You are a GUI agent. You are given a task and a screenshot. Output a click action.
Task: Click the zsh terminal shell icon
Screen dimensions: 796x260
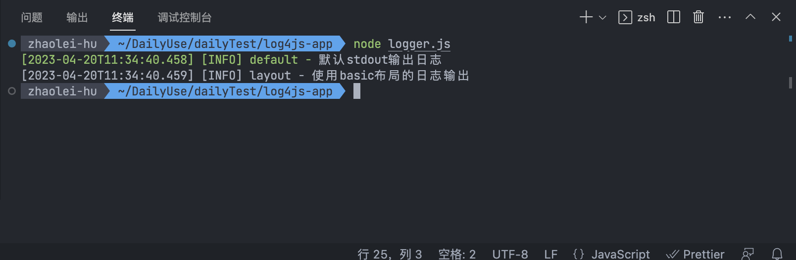pyautogui.click(x=625, y=18)
